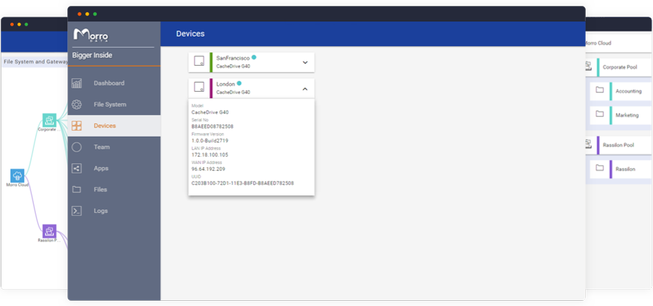The image size is (653, 306).
Task: Select the Rassilon share in right window
Action: pos(621,169)
